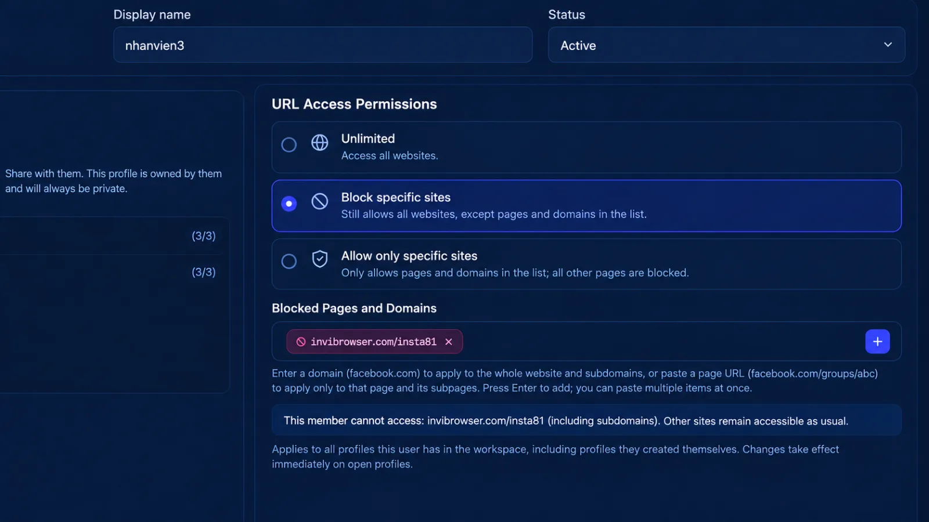Click the 'Applies to all profiles' footer note
The image size is (929, 522).
tap(555, 456)
